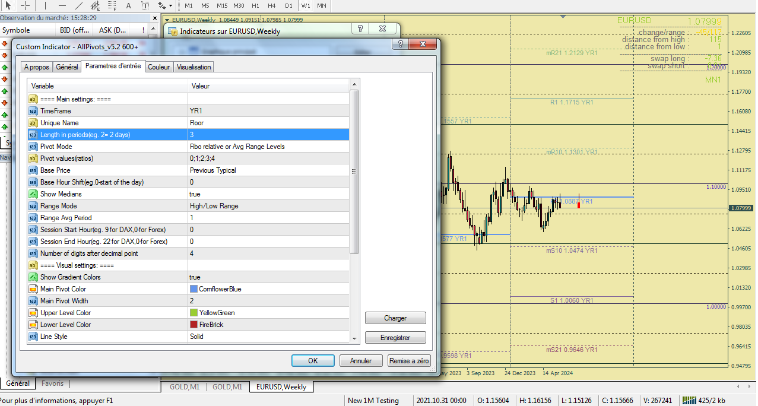Screen dimensions: 758x406
Task: Select the TimeFrame parameter row
Action: (x=189, y=111)
